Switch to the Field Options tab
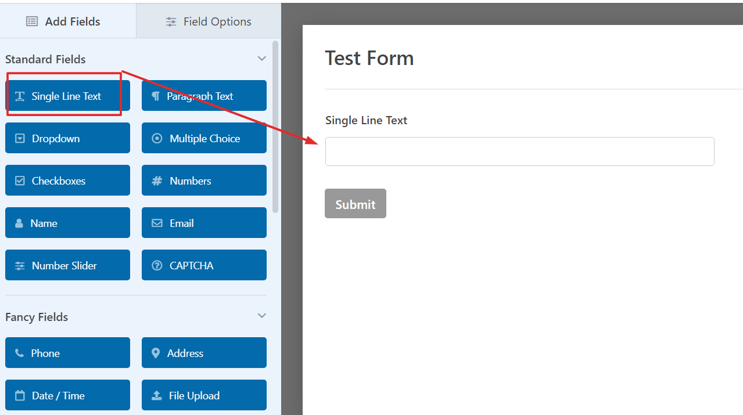Viewport: 743px width, 415px height. pyautogui.click(x=208, y=21)
